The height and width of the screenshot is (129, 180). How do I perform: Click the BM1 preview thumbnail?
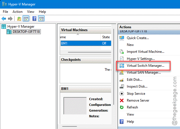pos(75,106)
